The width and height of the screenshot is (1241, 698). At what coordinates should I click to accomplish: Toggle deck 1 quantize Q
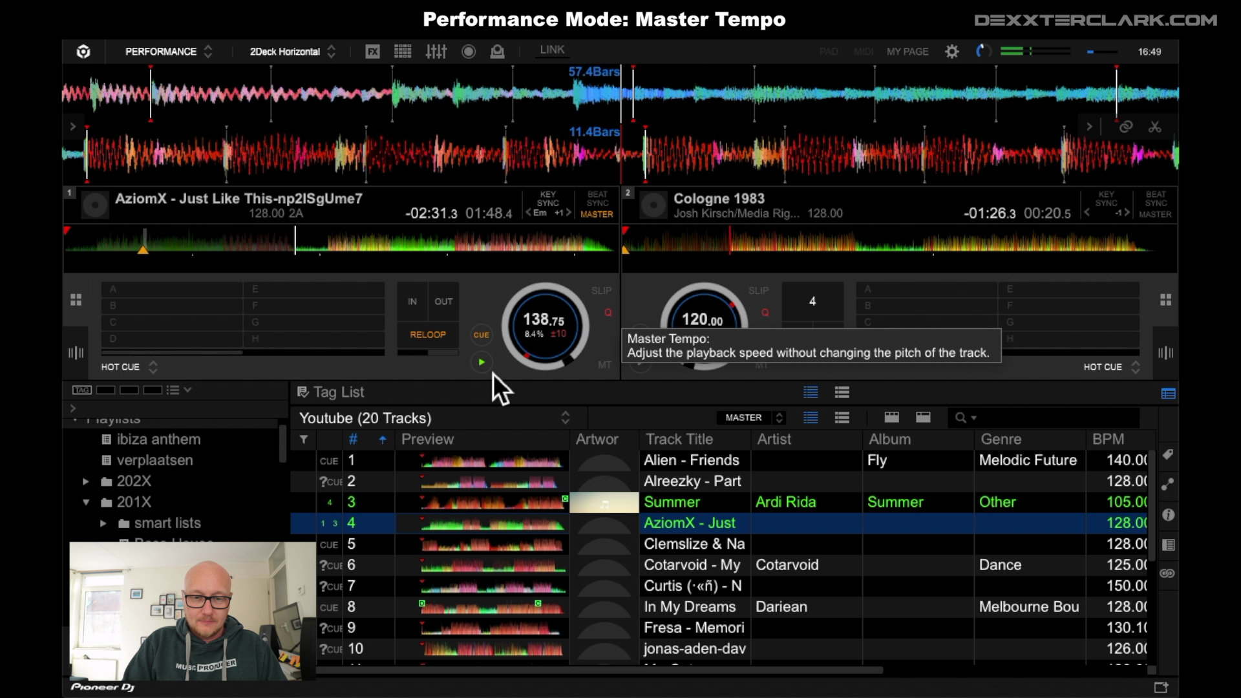[x=608, y=313]
